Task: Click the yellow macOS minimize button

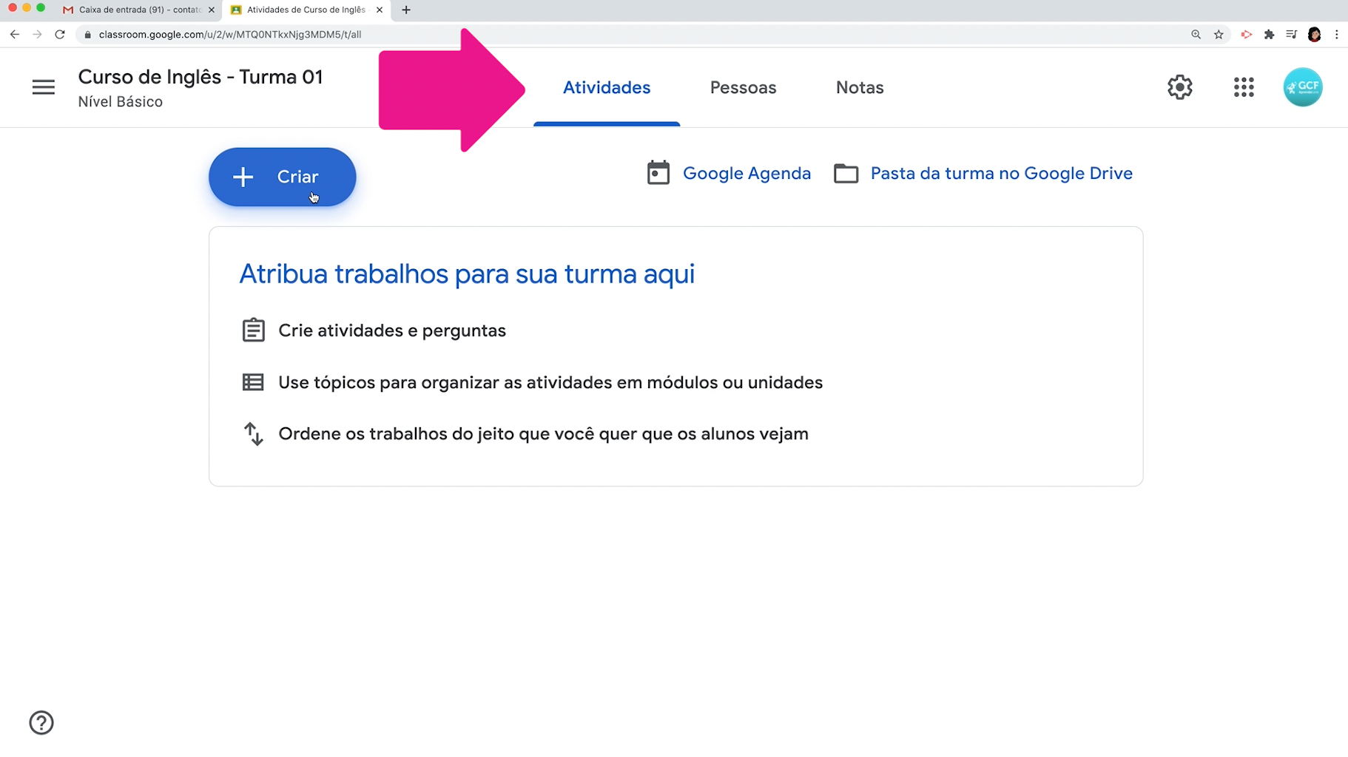Action: click(x=27, y=7)
